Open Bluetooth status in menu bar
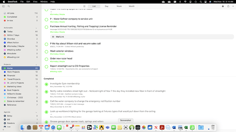This screenshot has height=132, width=236. 180,2
